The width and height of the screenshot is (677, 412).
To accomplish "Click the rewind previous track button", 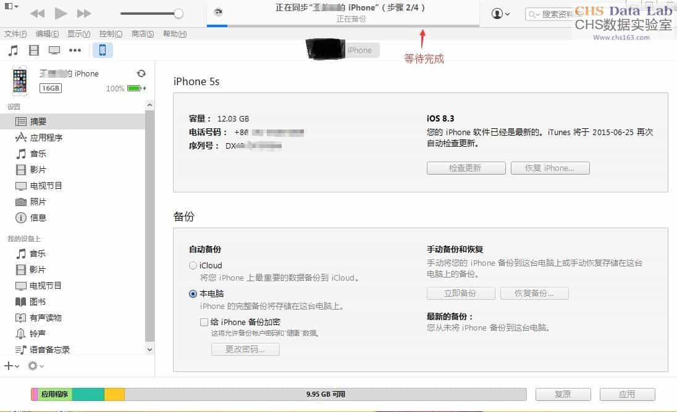I will point(38,14).
